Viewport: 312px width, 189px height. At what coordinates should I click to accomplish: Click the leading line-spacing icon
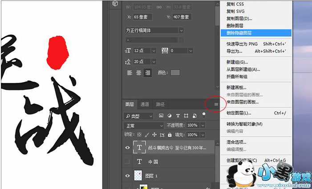(128, 62)
